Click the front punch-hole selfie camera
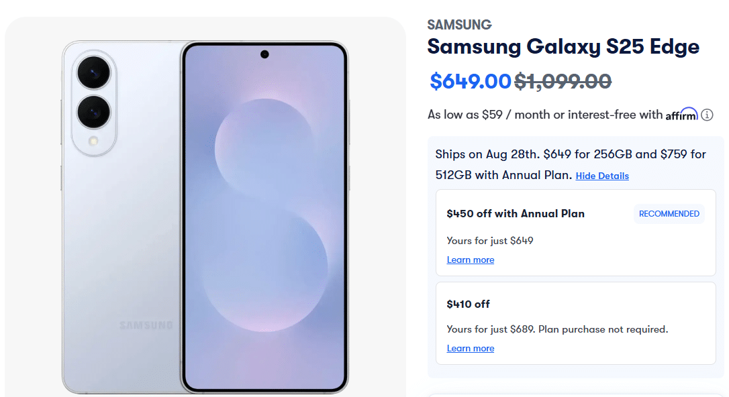Image resolution: width=729 pixels, height=397 pixels. [x=264, y=54]
